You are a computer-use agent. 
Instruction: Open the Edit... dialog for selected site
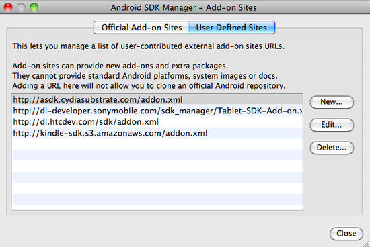(332, 125)
